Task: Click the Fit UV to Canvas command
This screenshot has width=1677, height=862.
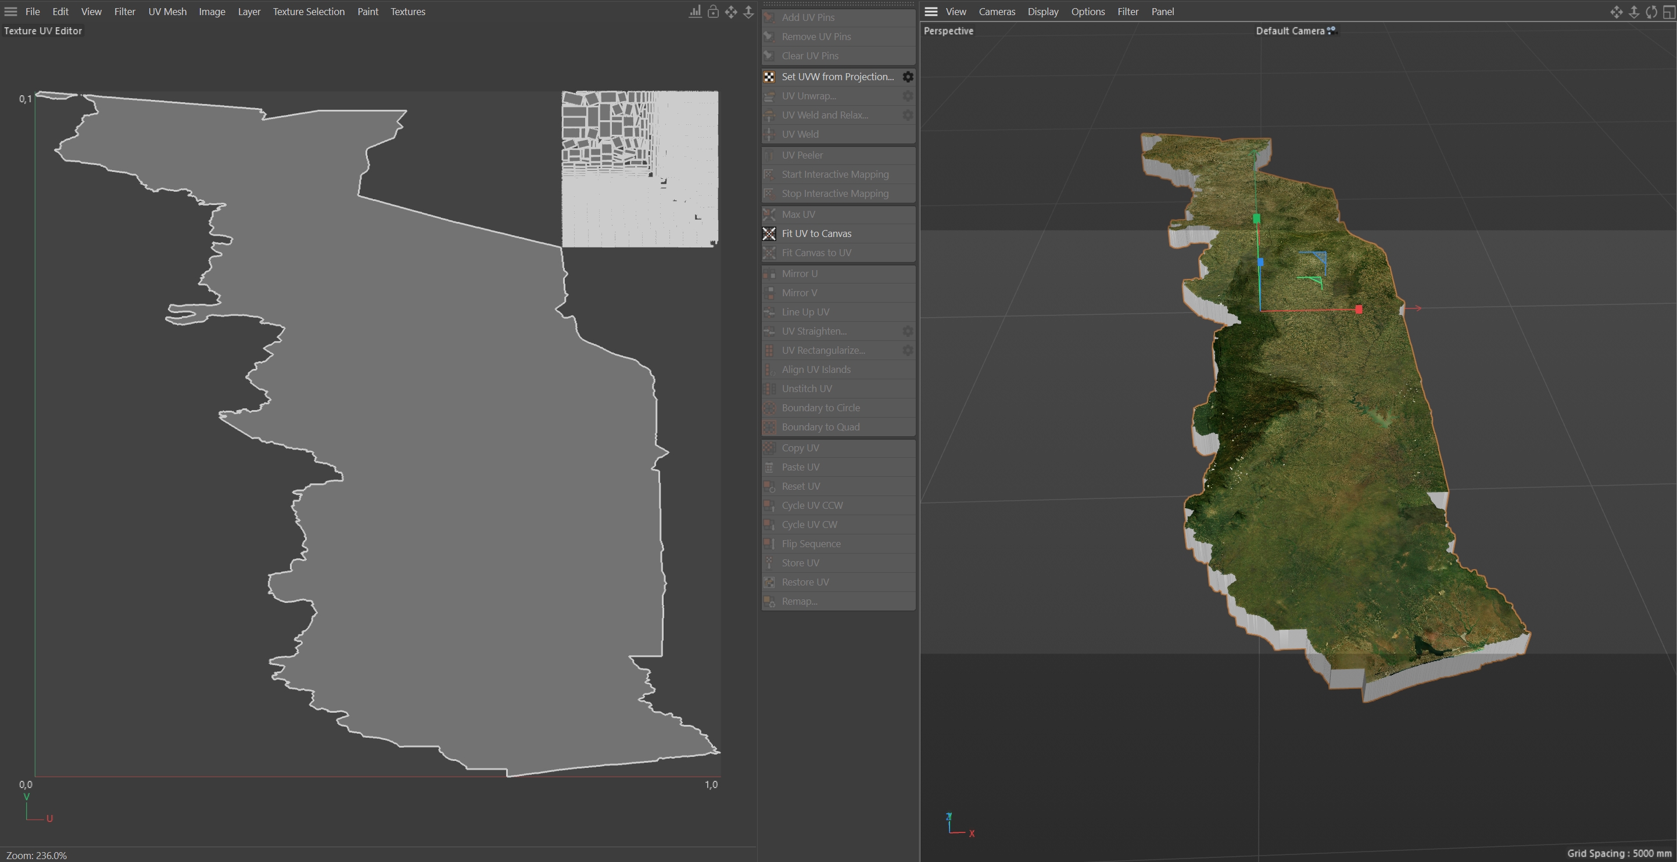Action: click(816, 234)
